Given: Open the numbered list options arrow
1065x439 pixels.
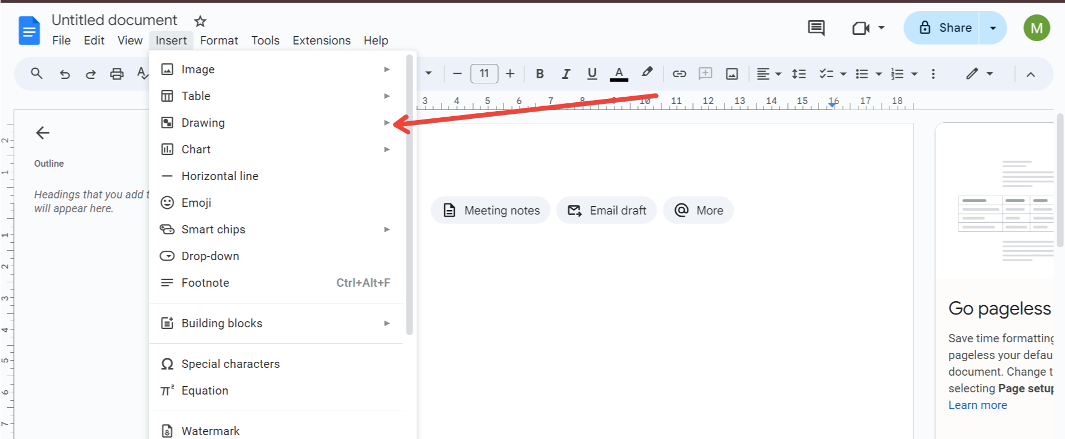Looking at the screenshot, I should click(914, 74).
